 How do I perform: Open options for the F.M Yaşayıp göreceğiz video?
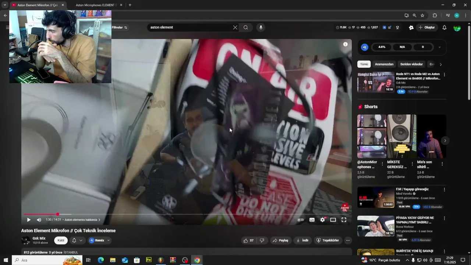click(444, 190)
